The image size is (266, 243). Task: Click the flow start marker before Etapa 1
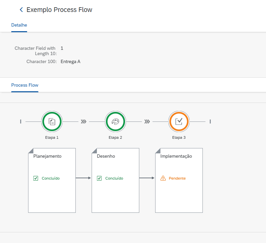click(x=21, y=121)
